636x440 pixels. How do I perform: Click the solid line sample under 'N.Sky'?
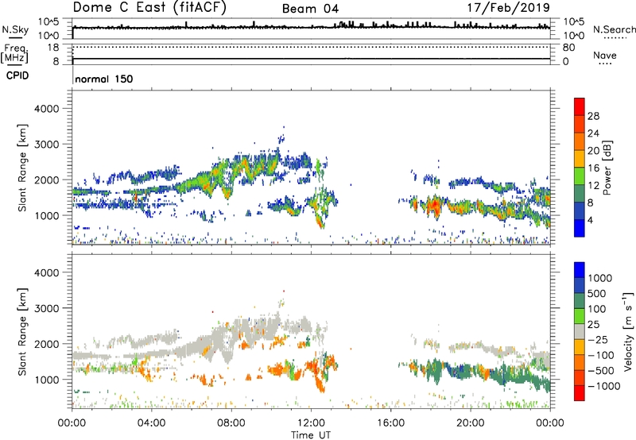point(15,38)
